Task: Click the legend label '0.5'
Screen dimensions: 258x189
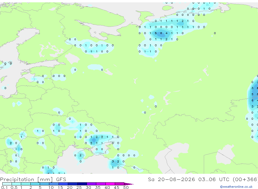Action: click(14, 187)
